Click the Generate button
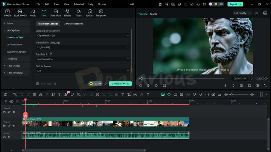This screenshot has height=152, width=271. pos(120,84)
